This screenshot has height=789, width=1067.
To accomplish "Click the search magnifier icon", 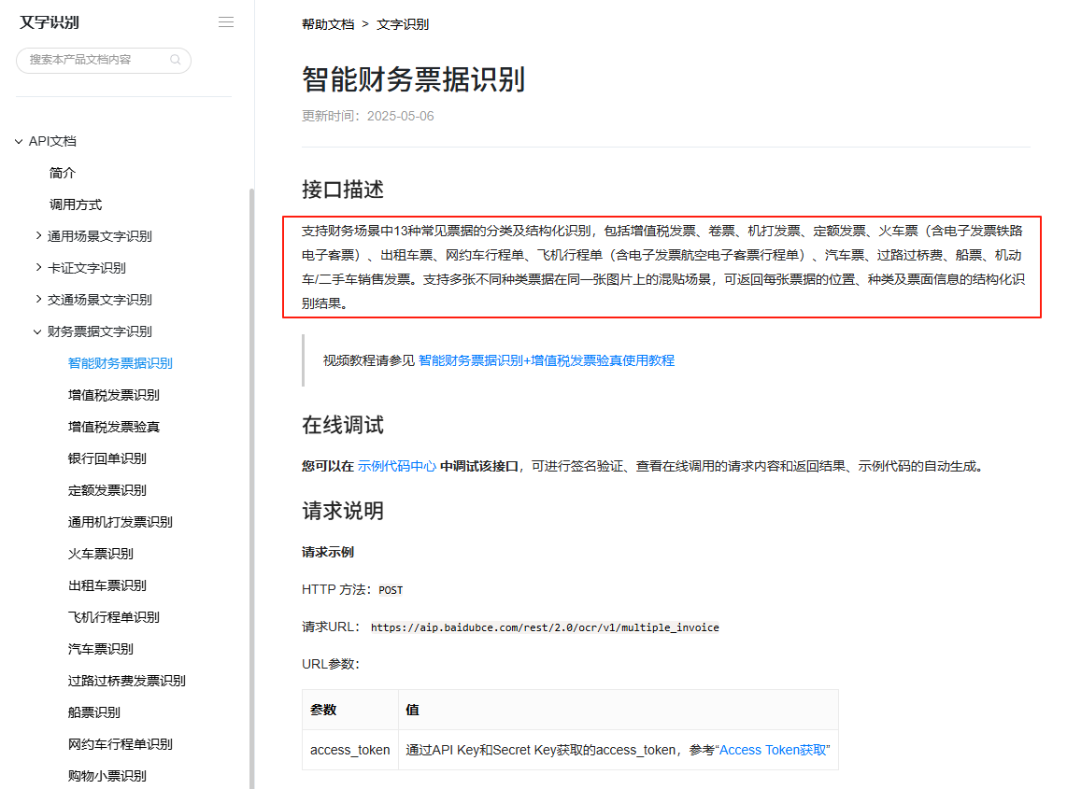I will [176, 60].
